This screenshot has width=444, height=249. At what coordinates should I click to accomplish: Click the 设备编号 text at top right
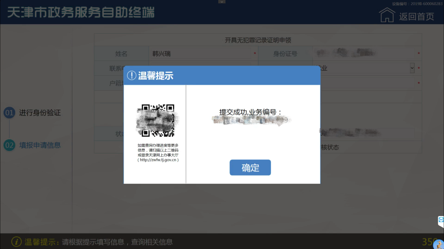(x=417, y=4)
